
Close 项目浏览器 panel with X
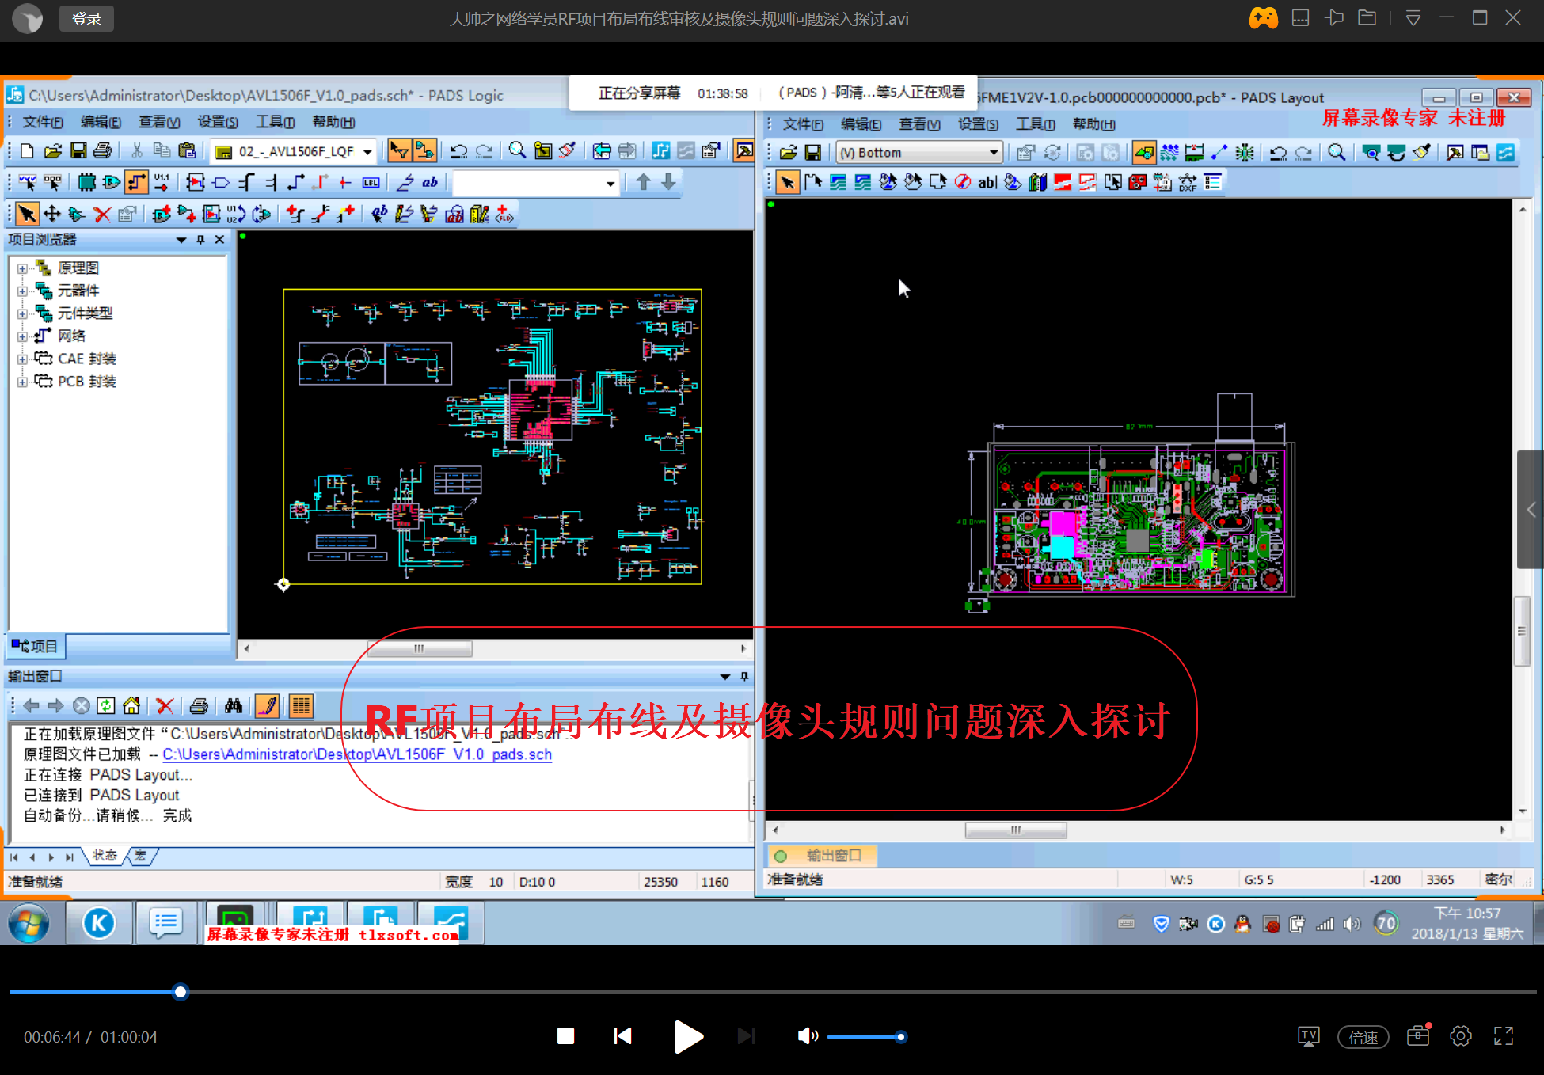click(x=219, y=240)
